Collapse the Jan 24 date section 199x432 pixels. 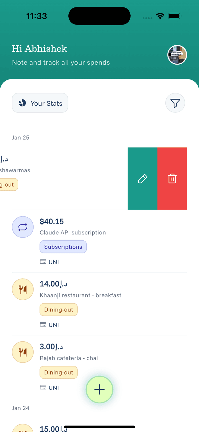21,408
